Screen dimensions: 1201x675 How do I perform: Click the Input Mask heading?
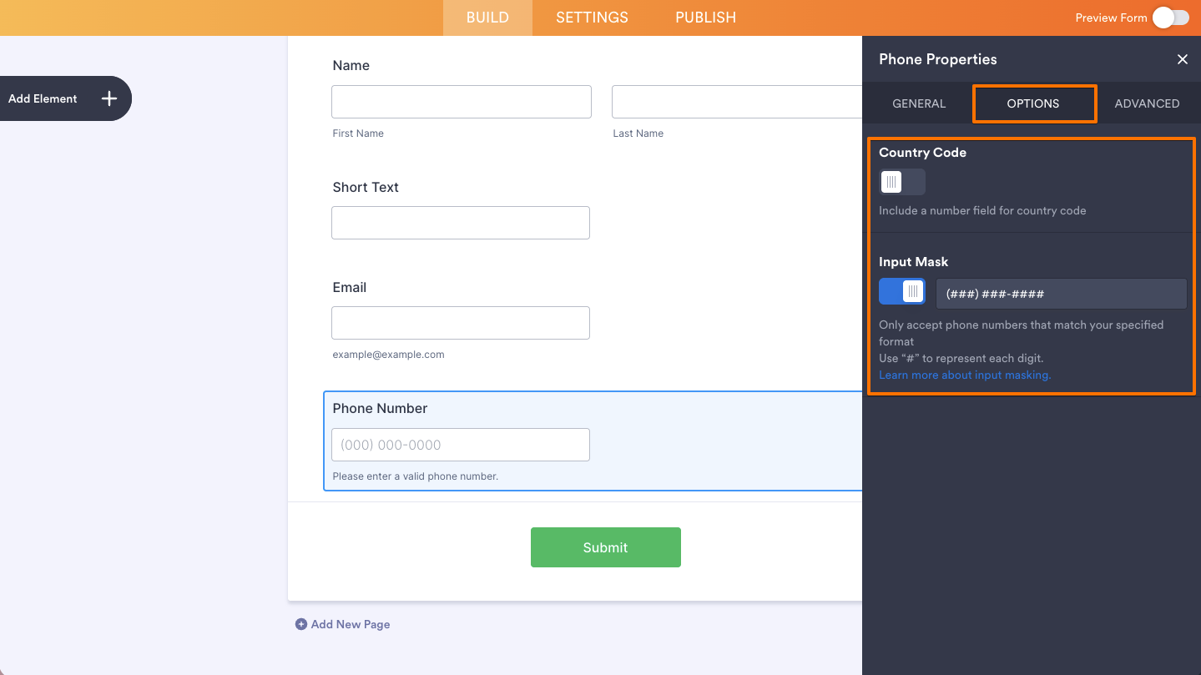coord(914,262)
